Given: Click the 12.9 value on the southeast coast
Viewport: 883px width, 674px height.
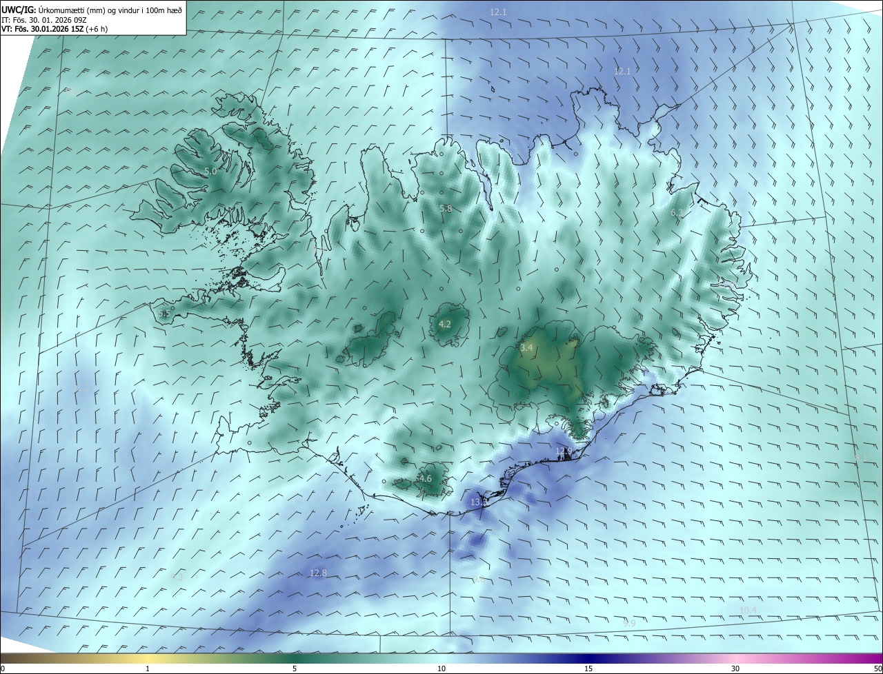Looking at the screenshot, I should (564, 451).
